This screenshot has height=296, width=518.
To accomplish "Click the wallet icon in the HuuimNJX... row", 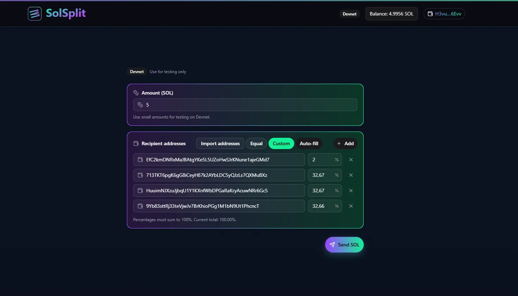I will (x=140, y=191).
